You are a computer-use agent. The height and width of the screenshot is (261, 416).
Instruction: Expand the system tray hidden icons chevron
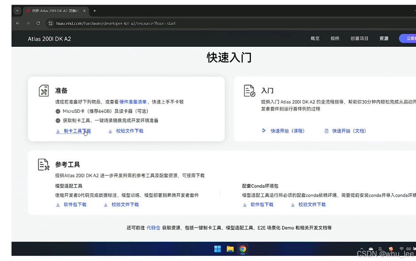click(x=362, y=249)
